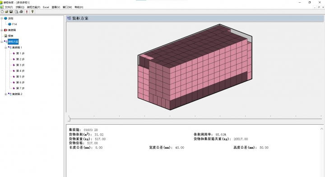Expand the 集装箱 2 node
This screenshot has width=325, height=177.
(6, 94)
